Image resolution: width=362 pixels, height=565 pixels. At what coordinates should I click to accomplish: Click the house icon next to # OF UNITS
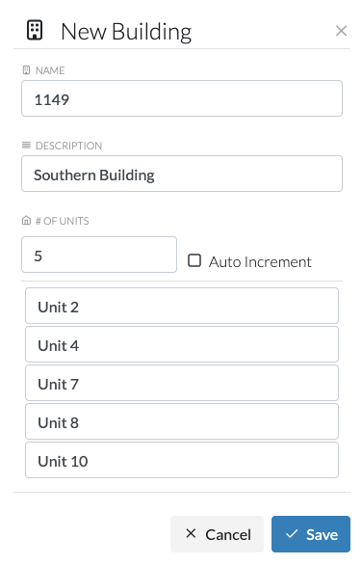[x=26, y=220]
